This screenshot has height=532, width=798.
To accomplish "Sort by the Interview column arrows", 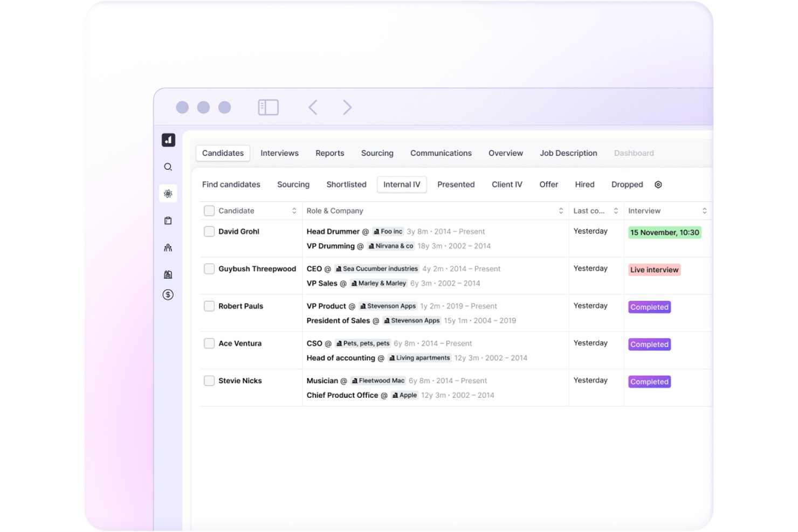I will click(704, 211).
